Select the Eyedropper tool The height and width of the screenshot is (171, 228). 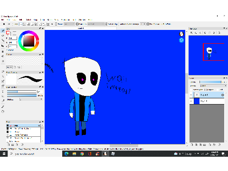pos(3,106)
